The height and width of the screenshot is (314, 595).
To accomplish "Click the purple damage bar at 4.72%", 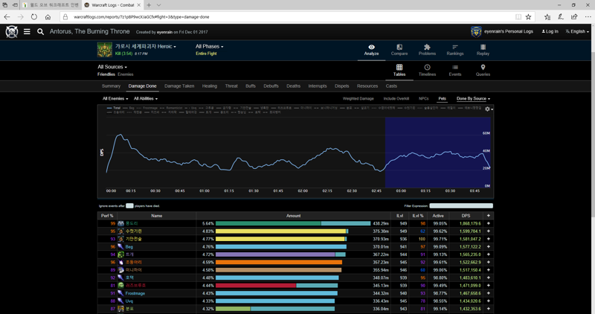I will 275,254.
